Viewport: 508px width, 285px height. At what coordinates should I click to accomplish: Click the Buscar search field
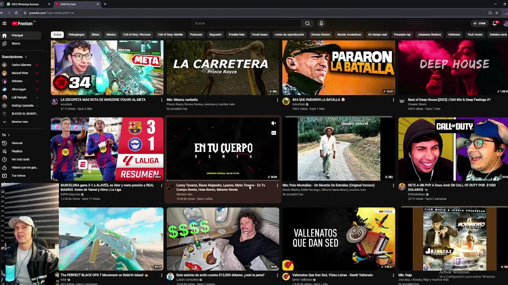coord(246,23)
